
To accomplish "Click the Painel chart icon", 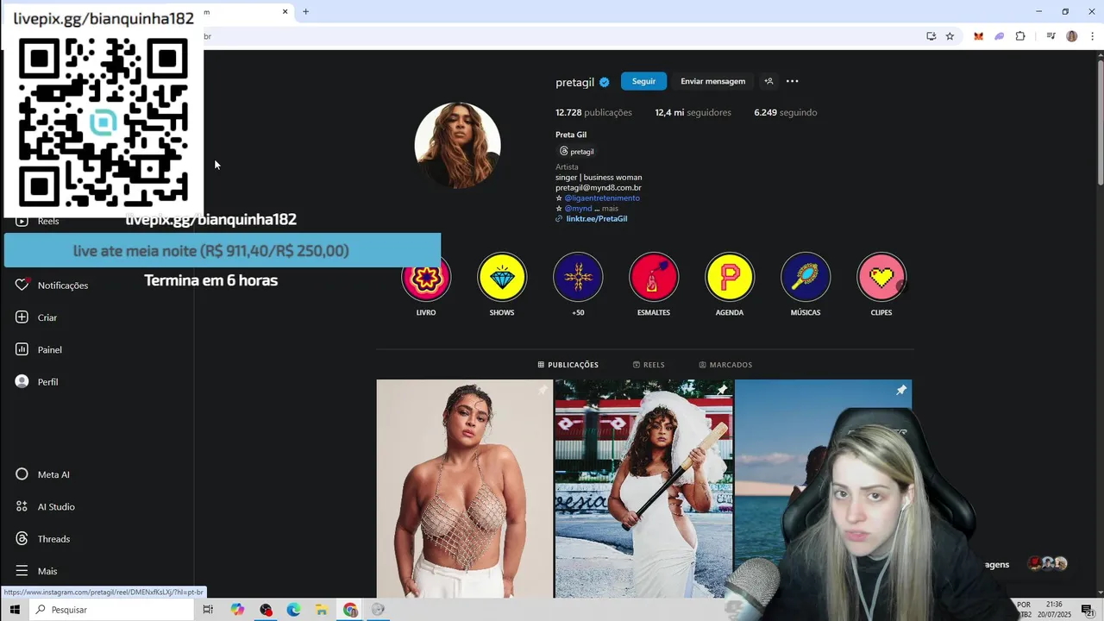I will tap(22, 349).
